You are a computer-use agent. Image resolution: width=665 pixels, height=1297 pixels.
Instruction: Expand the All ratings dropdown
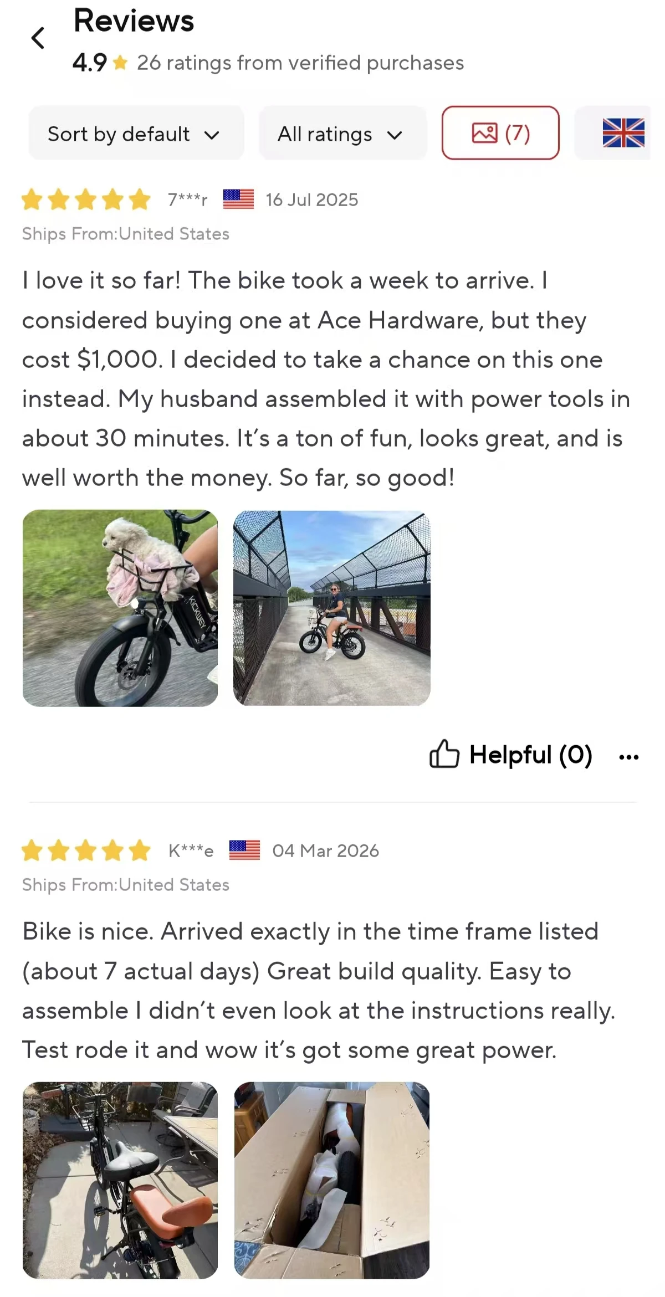[x=342, y=133]
